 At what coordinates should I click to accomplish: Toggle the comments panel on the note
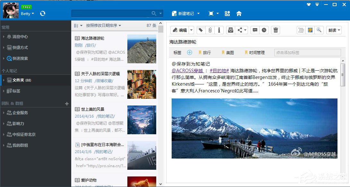point(255,30)
